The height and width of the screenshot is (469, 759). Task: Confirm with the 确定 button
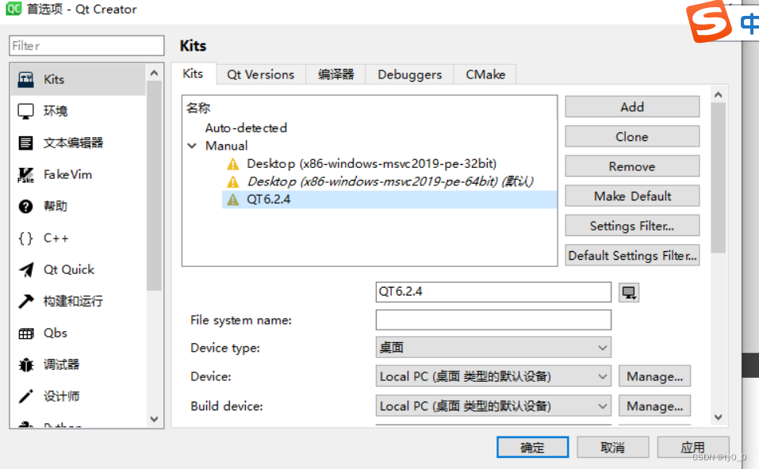coord(532,448)
